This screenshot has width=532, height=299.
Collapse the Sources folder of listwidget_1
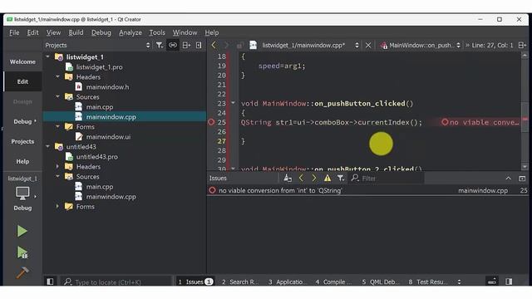[x=57, y=96]
